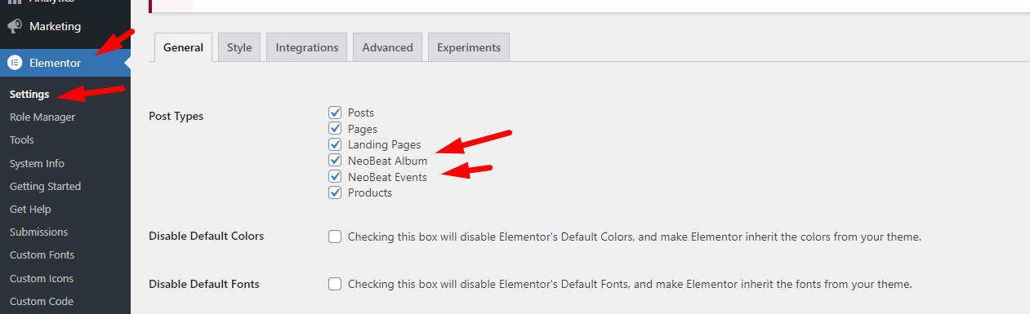Switch to the Style tab
Image resolution: width=1030 pixels, height=314 pixels.
coord(239,47)
